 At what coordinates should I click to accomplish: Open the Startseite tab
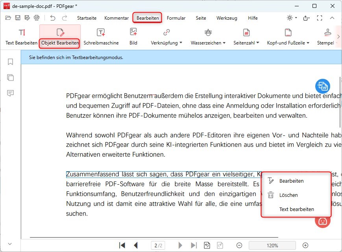pyautogui.click(x=87, y=18)
